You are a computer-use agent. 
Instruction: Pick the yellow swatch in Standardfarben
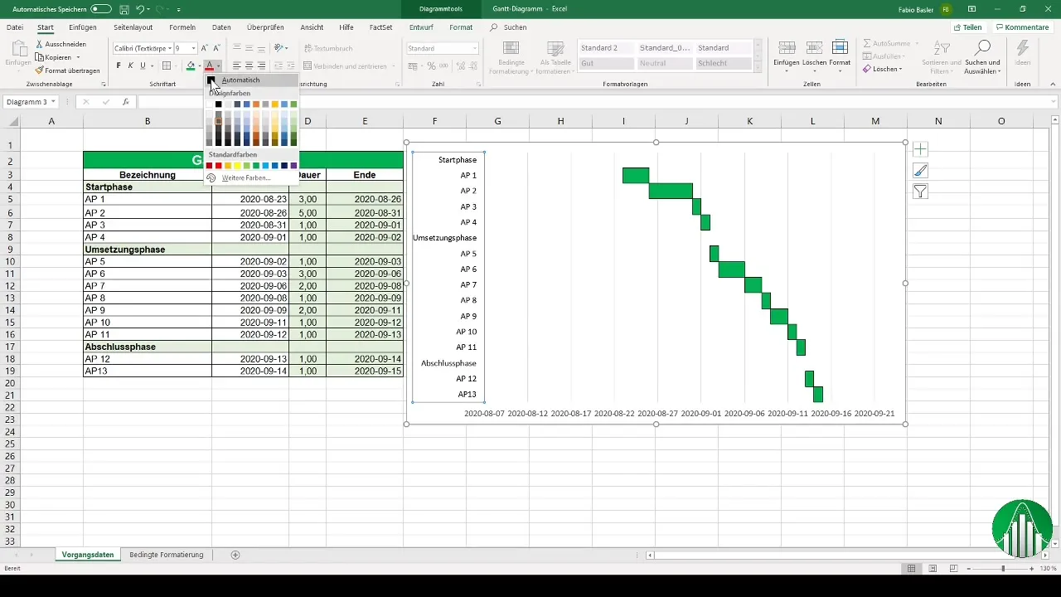pyautogui.click(x=237, y=166)
